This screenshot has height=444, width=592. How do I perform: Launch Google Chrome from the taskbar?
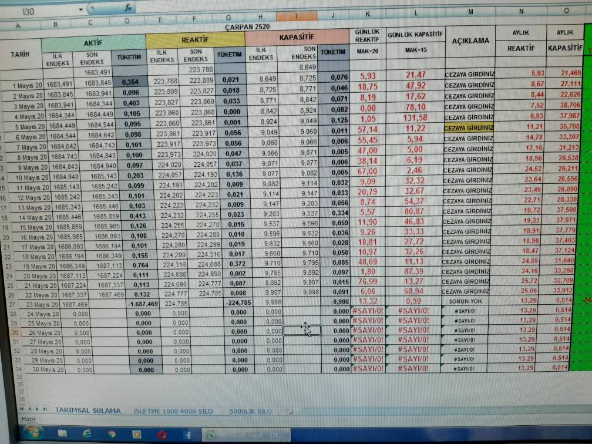point(112,434)
